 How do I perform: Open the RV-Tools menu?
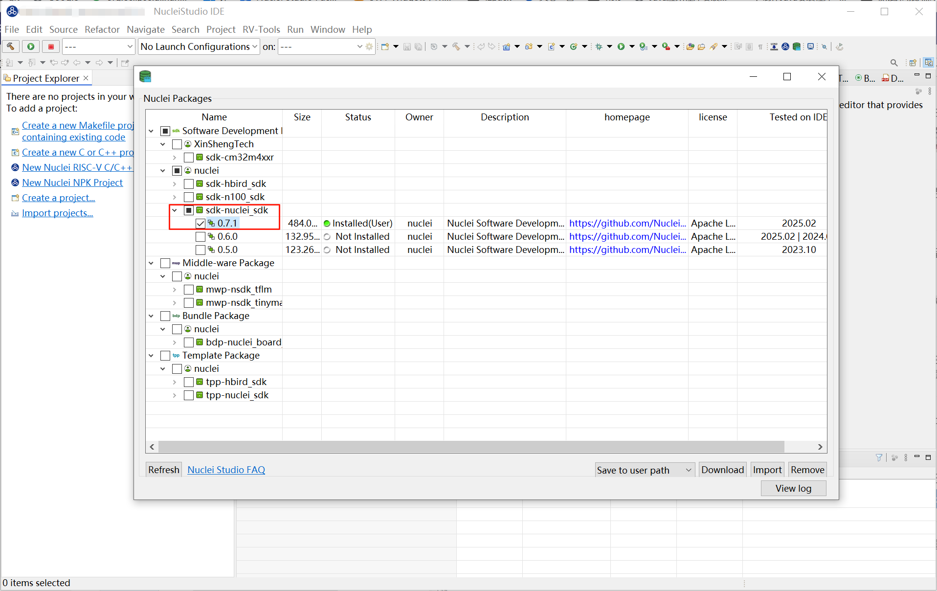click(262, 29)
